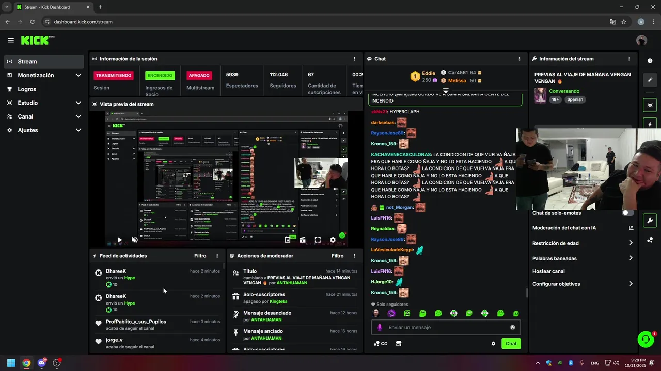The image size is (661, 371).
Task: Expand the Estudio sidebar section
Action: pyautogui.click(x=78, y=103)
